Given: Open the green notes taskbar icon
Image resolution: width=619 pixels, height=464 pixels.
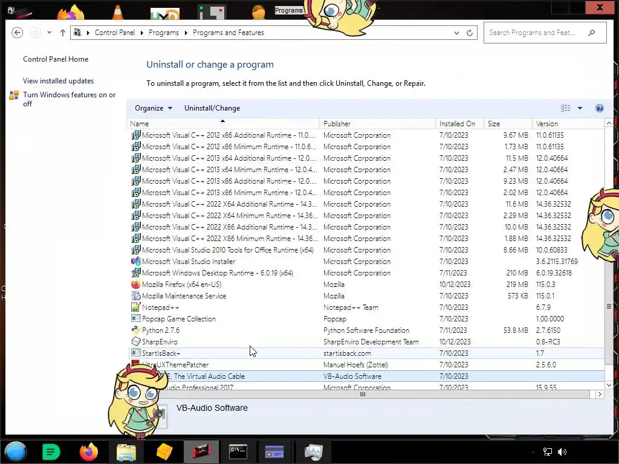Looking at the screenshot, I should point(51,452).
